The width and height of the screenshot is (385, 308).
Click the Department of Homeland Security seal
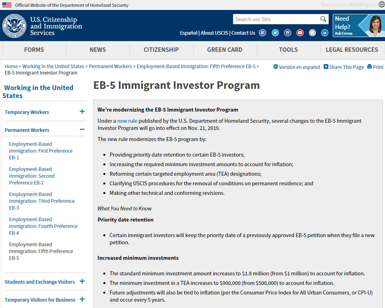click(x=14, y=26)
